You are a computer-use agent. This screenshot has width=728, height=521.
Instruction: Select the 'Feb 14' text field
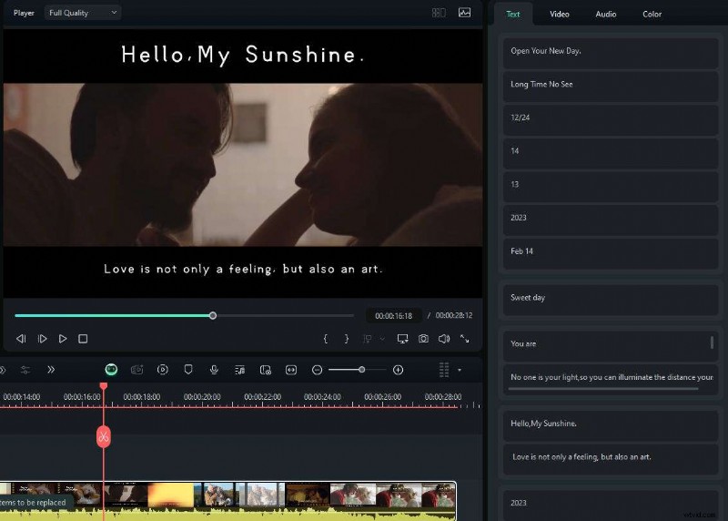click(611, 254)
